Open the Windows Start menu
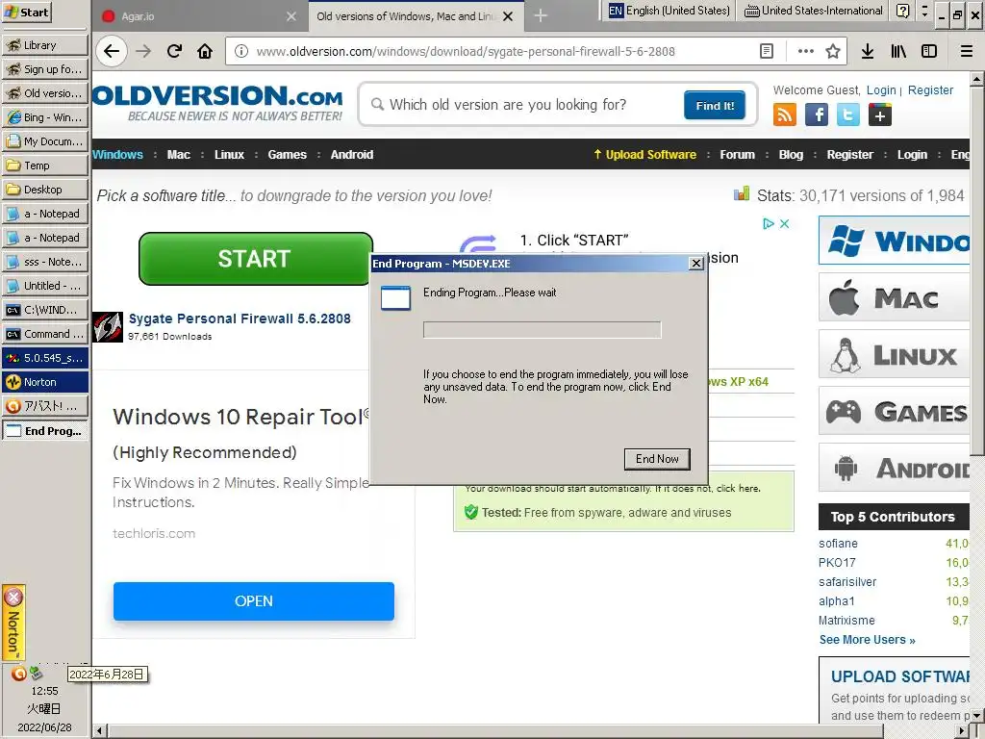Viewport: 985px width, 739px height. 26,13
